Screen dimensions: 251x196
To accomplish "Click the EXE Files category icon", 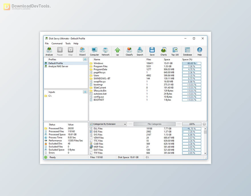I will click(x=91, y=132).
